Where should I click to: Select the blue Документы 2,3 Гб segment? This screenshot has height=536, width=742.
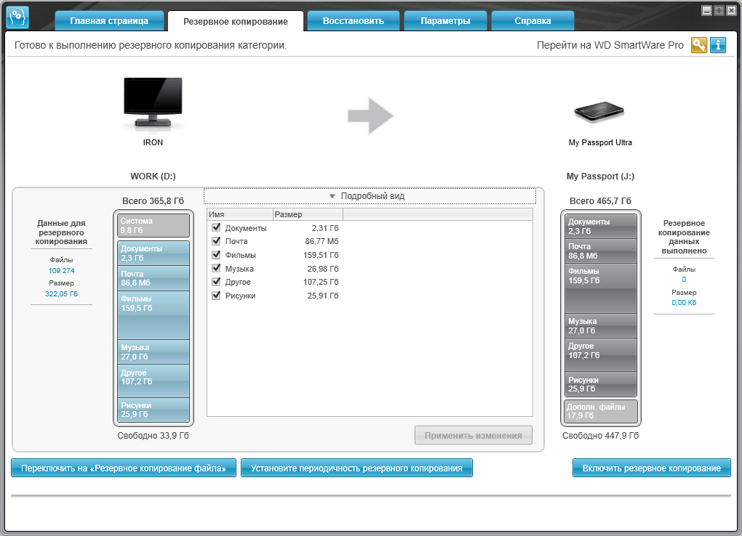(153, 253)
